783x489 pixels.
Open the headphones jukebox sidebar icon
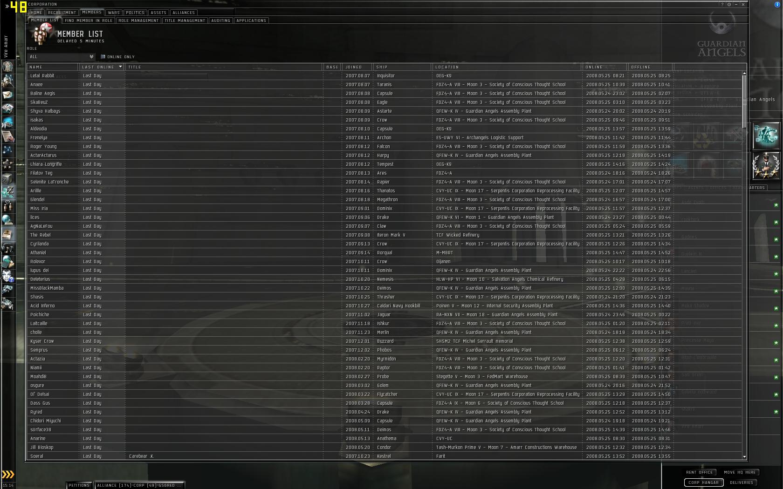pyautogui.click(x=7, y=248)
